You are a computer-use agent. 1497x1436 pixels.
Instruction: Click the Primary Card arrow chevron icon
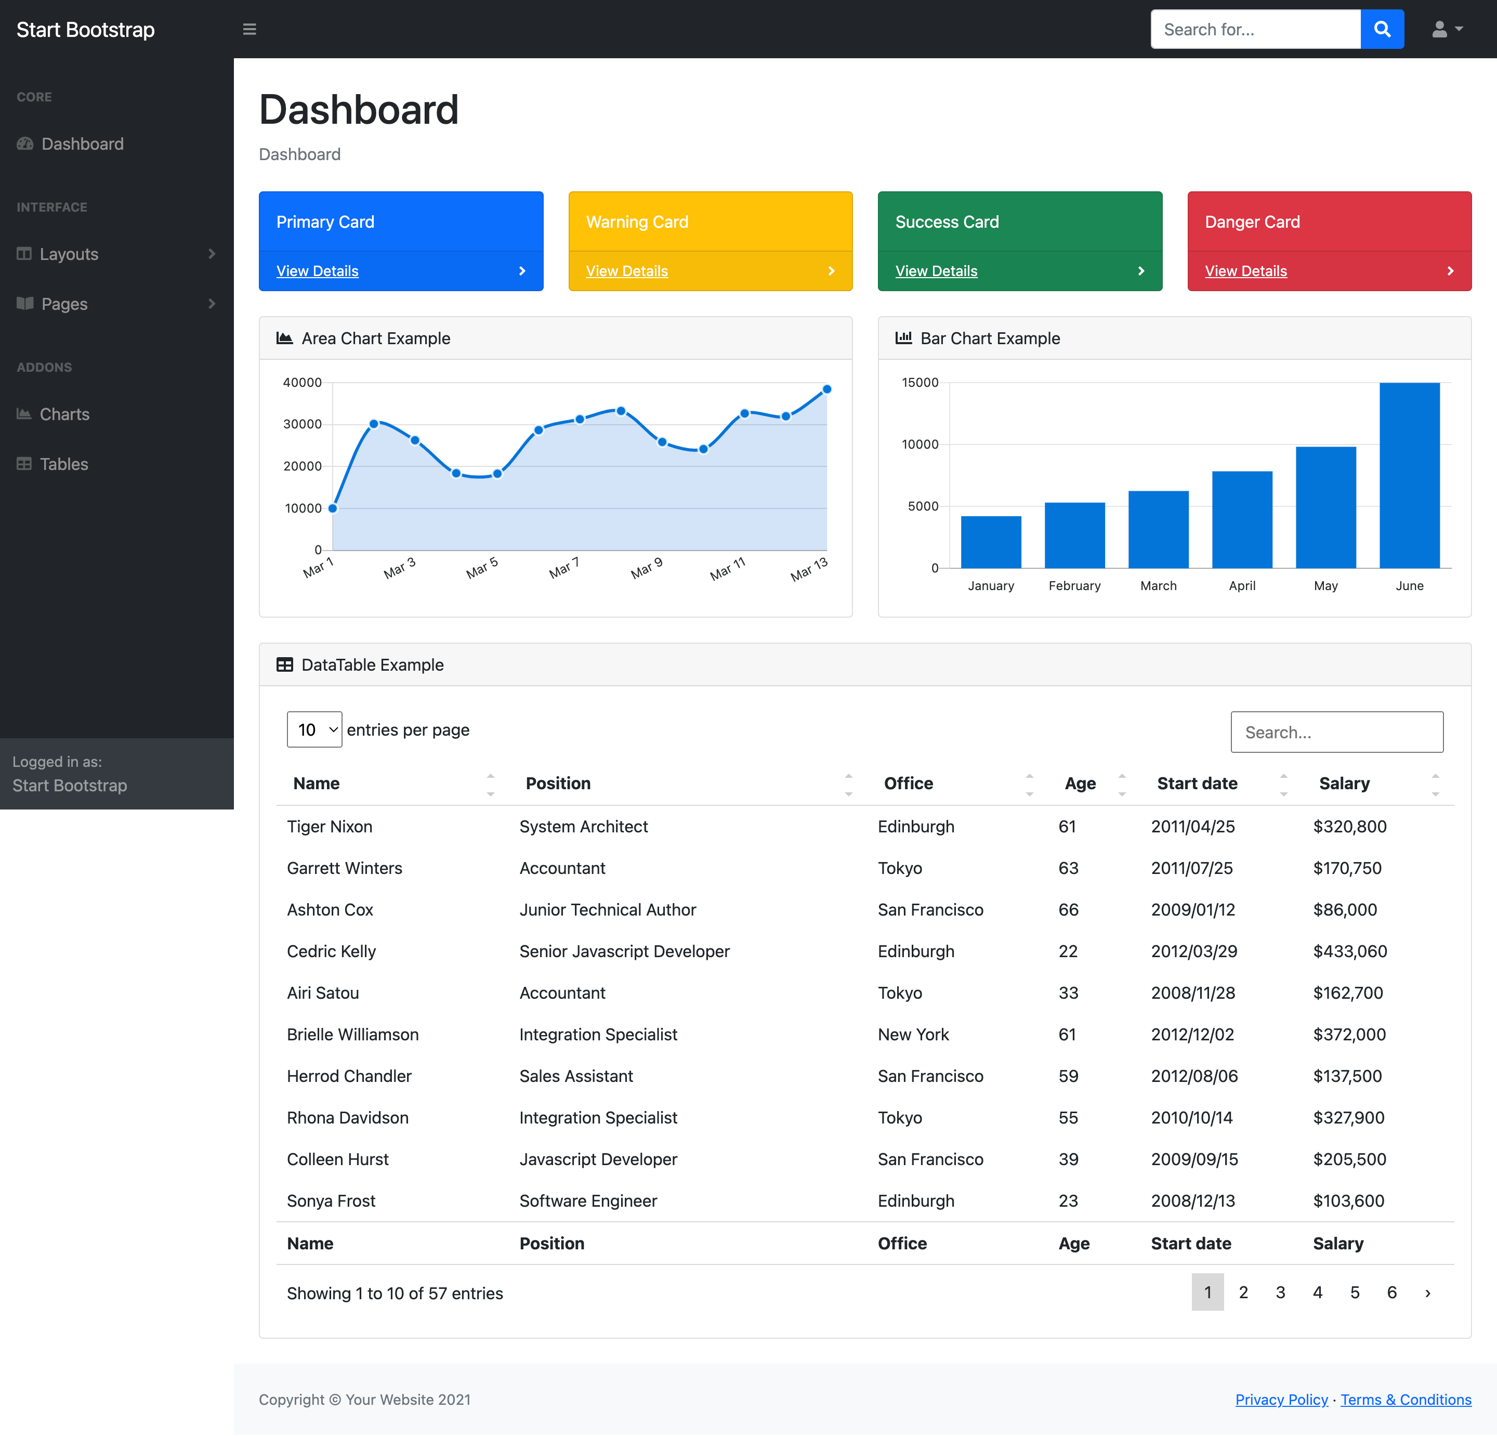[x=522, y=271]
